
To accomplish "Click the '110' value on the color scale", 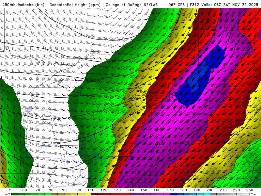I will [x=91, y=190].
